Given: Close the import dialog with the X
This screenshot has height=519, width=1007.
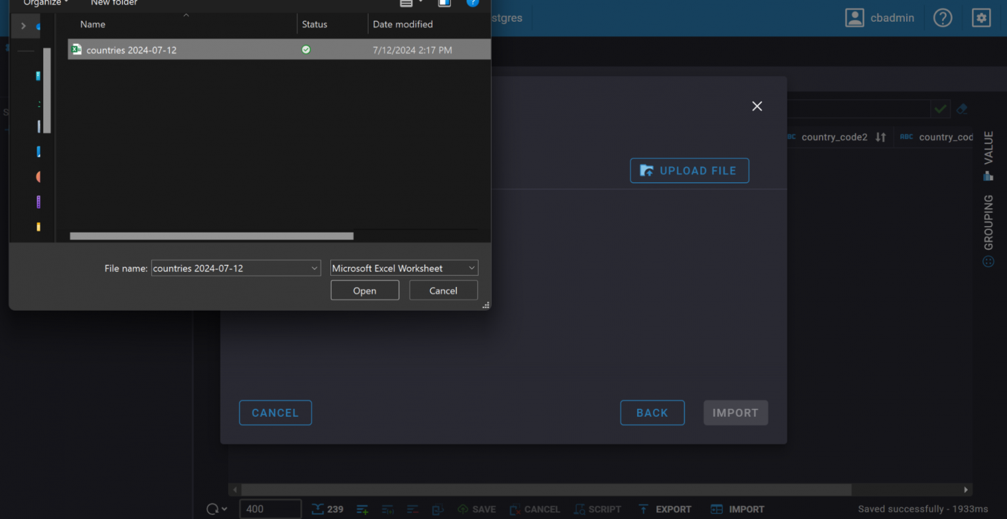Looking at the screenshot, I should [x=757, y=106].
